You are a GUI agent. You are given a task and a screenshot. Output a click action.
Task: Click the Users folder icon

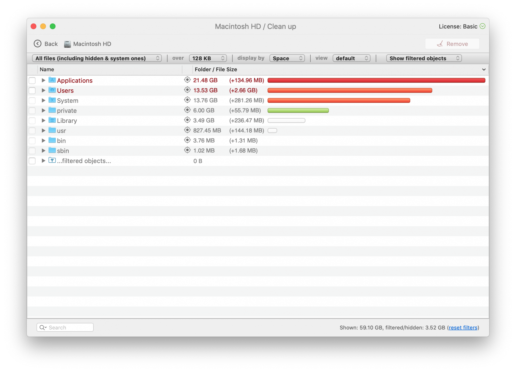52,90
